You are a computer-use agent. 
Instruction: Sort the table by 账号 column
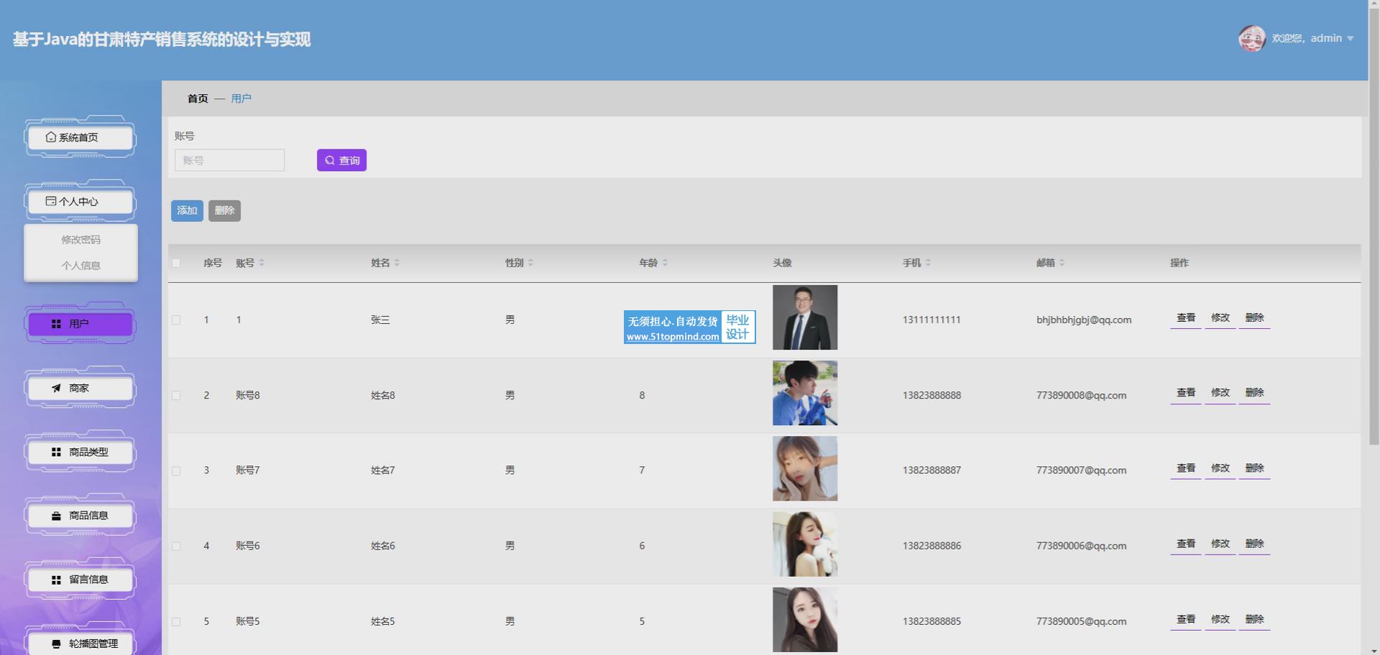tap(262, 263)
